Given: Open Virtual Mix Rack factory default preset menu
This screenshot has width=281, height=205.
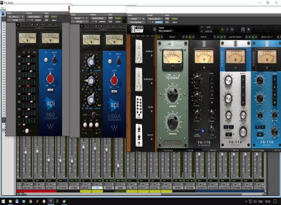Looking at the screenshot, I should [155, 19].
